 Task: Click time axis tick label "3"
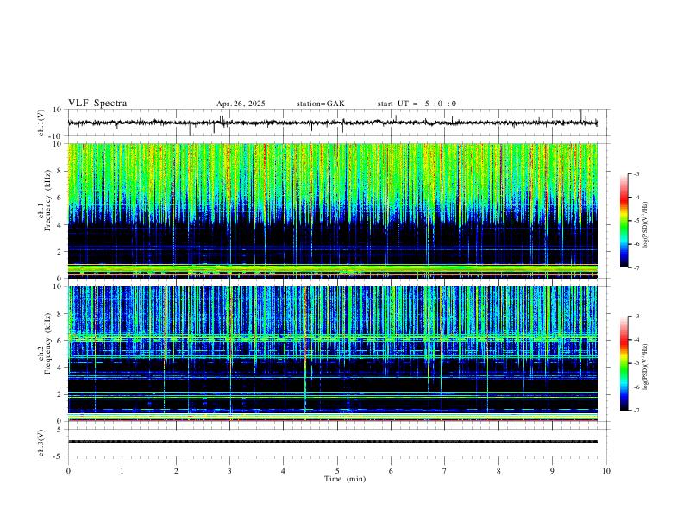229,471
